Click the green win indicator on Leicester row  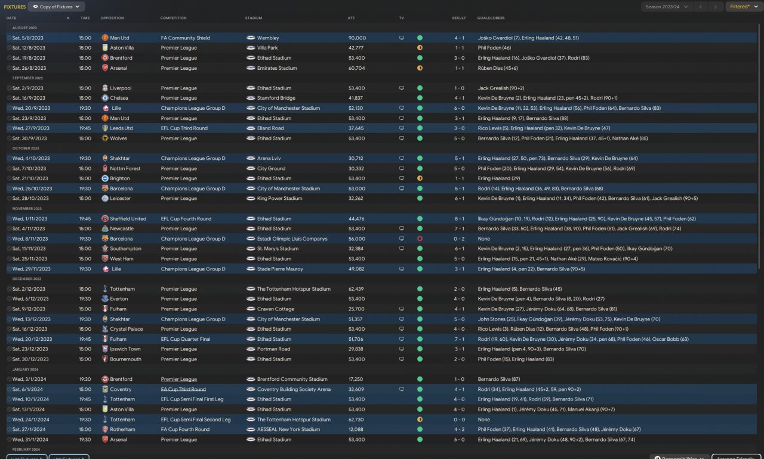(420, 199)
